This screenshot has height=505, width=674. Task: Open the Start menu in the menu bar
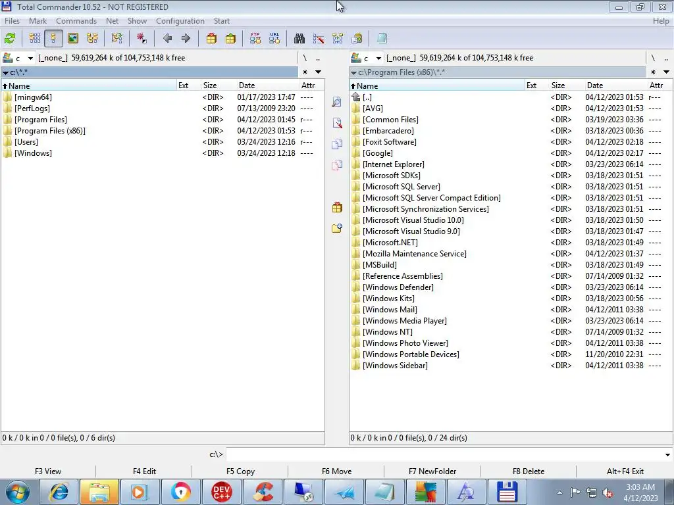click(x=222, y=20)
